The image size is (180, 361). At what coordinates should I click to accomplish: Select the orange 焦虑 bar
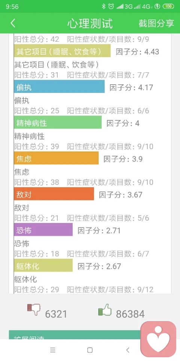pyautogui.click(x=56, y=158)
